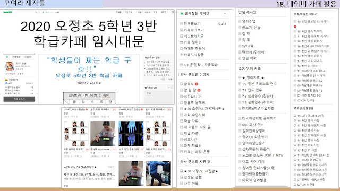Click the calendar icon next to 카페 캘린더
Screen dimensions: 340x191
tap(182, 42)
